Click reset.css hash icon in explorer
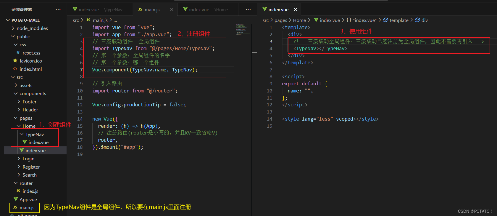497x216 pixels. pyautogui.click(x=18, y=52)
